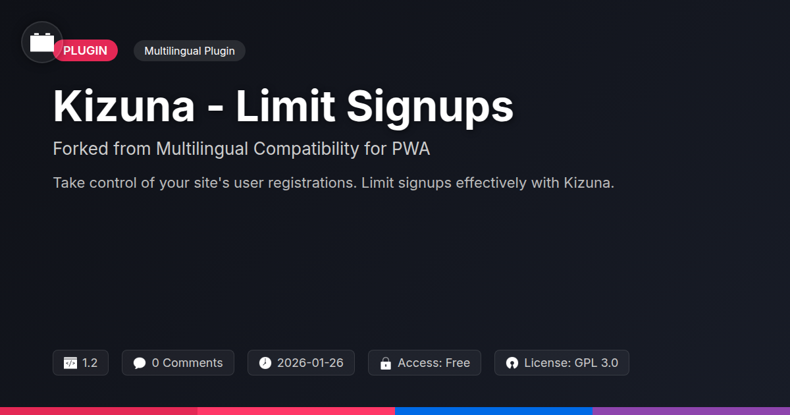Click the description text about user registrations
This screenshot has height=415, width=790.
coord(333,182)
